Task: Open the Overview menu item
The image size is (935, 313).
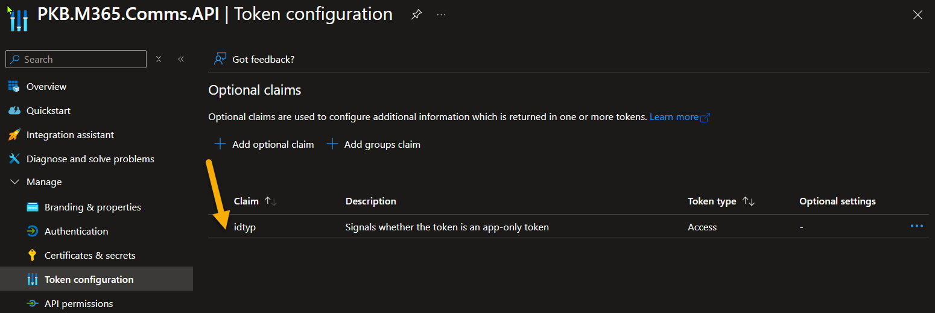Action: click(46, 86)
